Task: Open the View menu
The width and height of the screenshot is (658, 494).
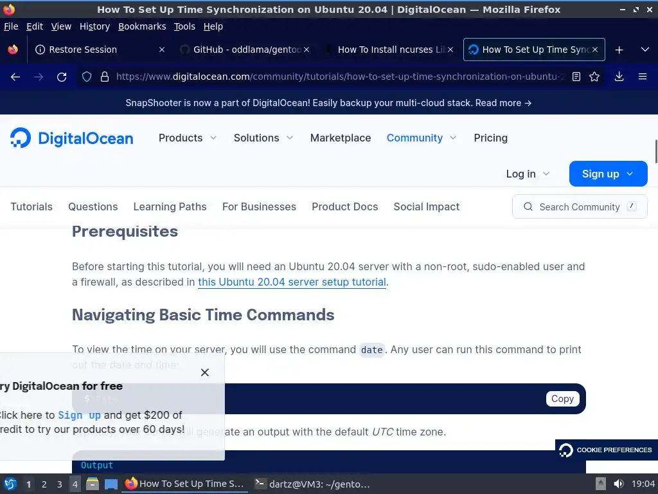Action: [61, 26]
